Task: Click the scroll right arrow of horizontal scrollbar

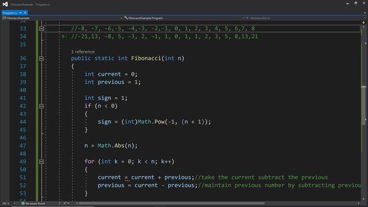Action: point(359,203)
